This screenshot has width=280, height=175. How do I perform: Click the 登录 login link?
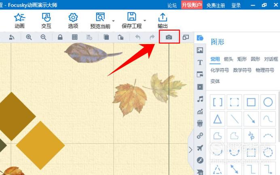pyautogui.click(x=236, y=5)
